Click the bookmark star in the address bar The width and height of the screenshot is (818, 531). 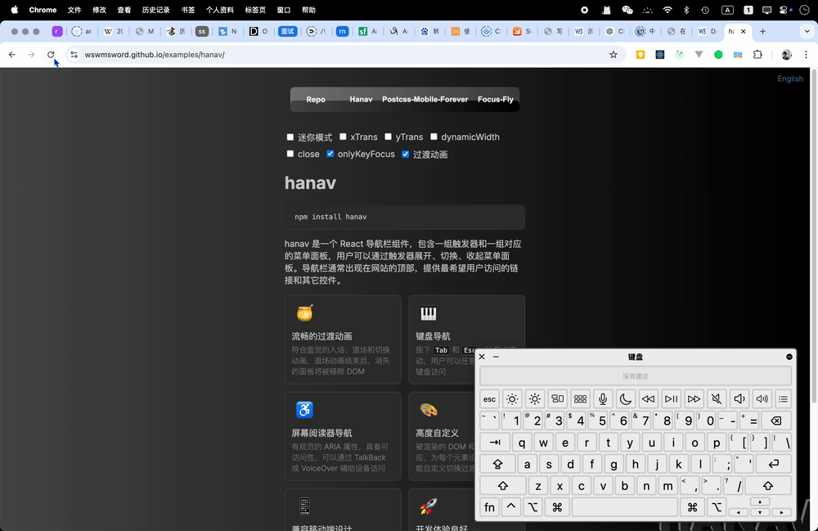613,55
